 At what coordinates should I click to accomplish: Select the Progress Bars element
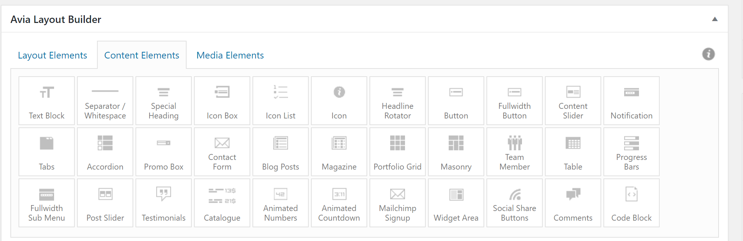[x=632, y=152]
